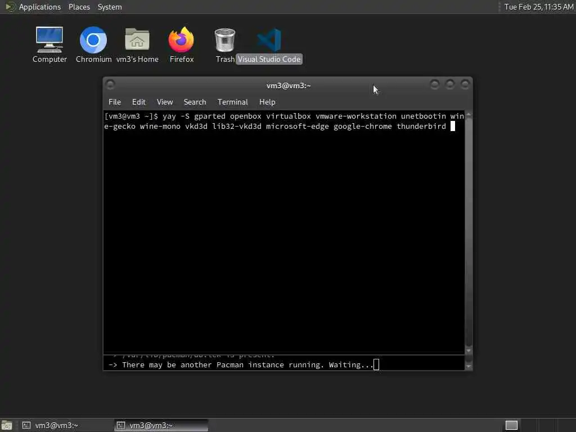The height and width of the screenshot is (432, 576).
Task: Open vm3's Home folder icon
Action: pos(137,45)
